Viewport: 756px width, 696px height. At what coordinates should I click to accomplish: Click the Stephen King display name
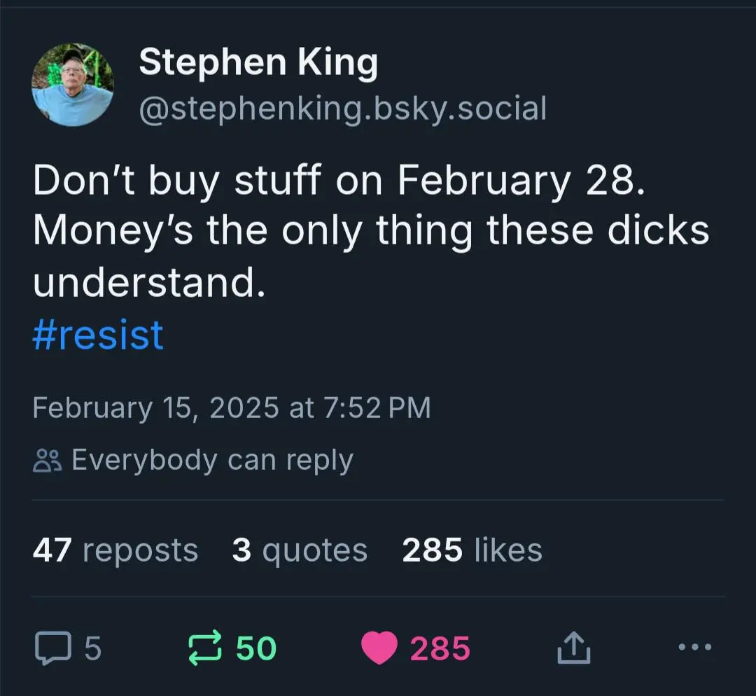click(x=258, y=63)
